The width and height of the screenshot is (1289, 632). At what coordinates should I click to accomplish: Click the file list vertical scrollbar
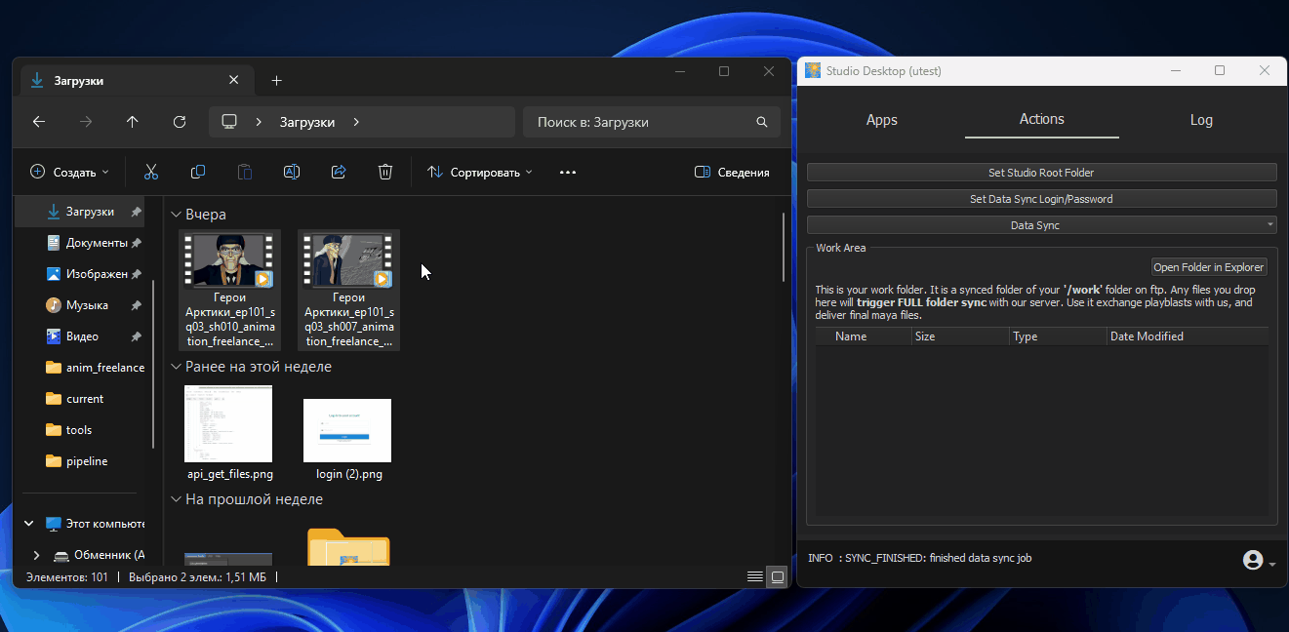(784, 249)
